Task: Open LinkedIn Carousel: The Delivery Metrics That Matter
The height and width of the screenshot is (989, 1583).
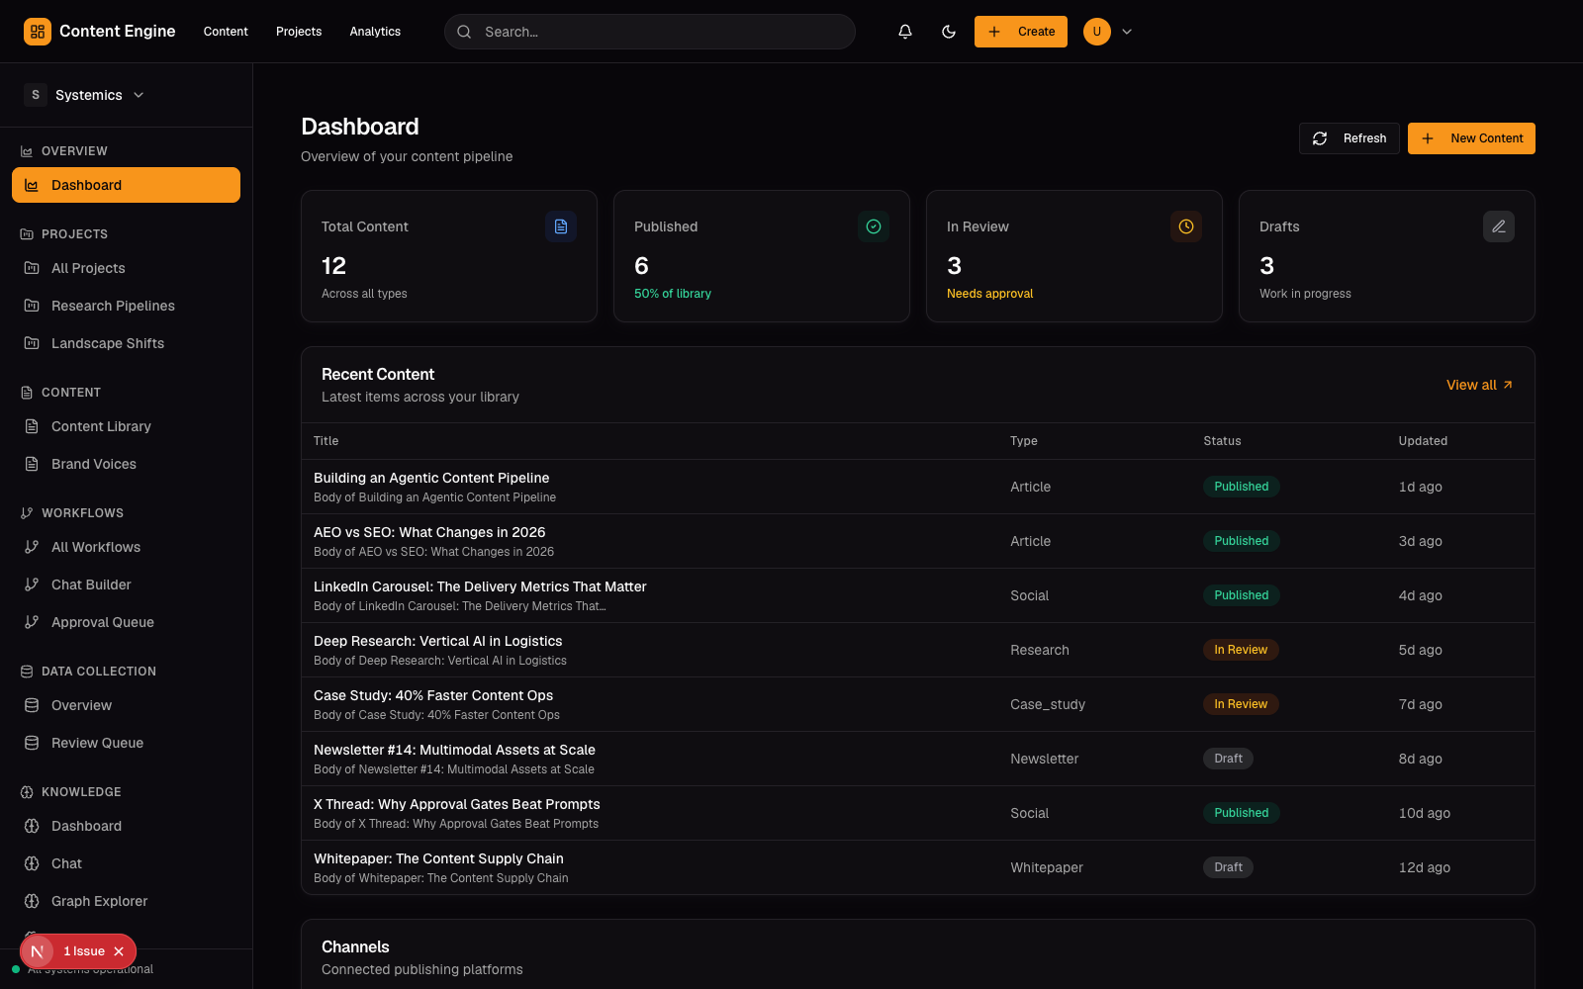Action: pyautogui.click(x=480, y=586)
